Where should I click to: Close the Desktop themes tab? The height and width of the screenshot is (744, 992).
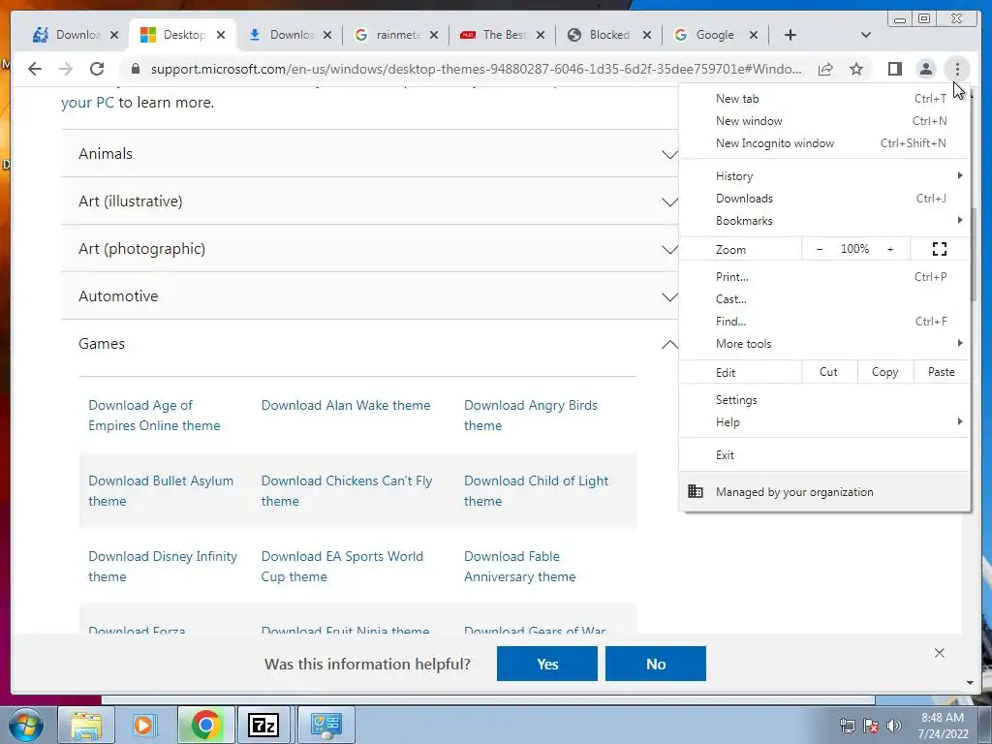point(221,35)
